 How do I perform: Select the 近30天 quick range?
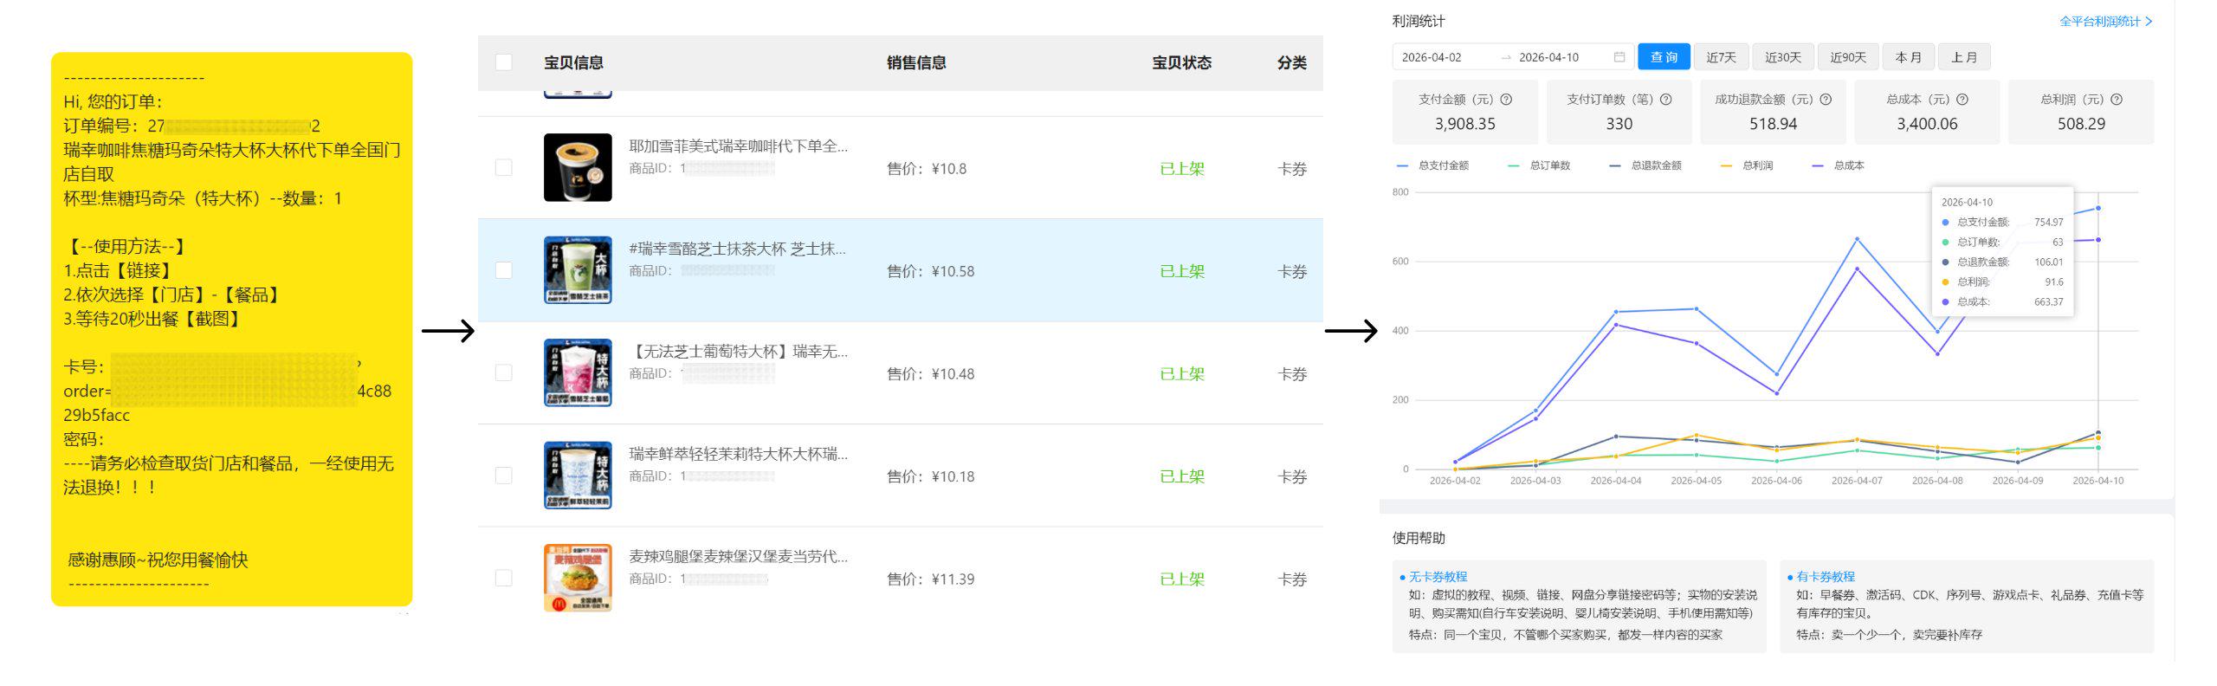[1783, 57]
